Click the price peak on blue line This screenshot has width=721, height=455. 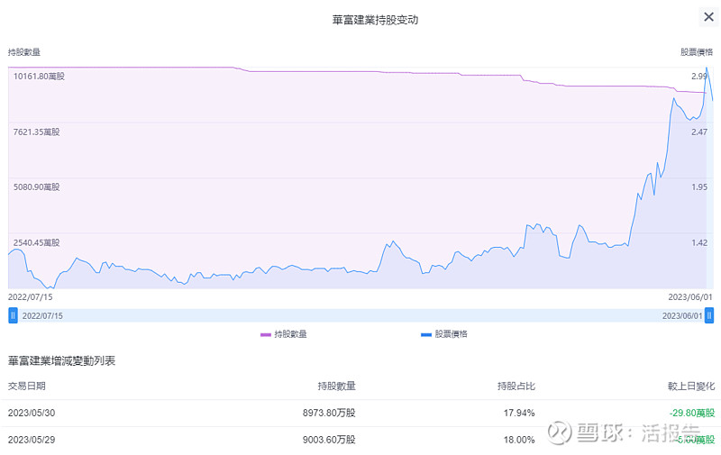point(707,68)
